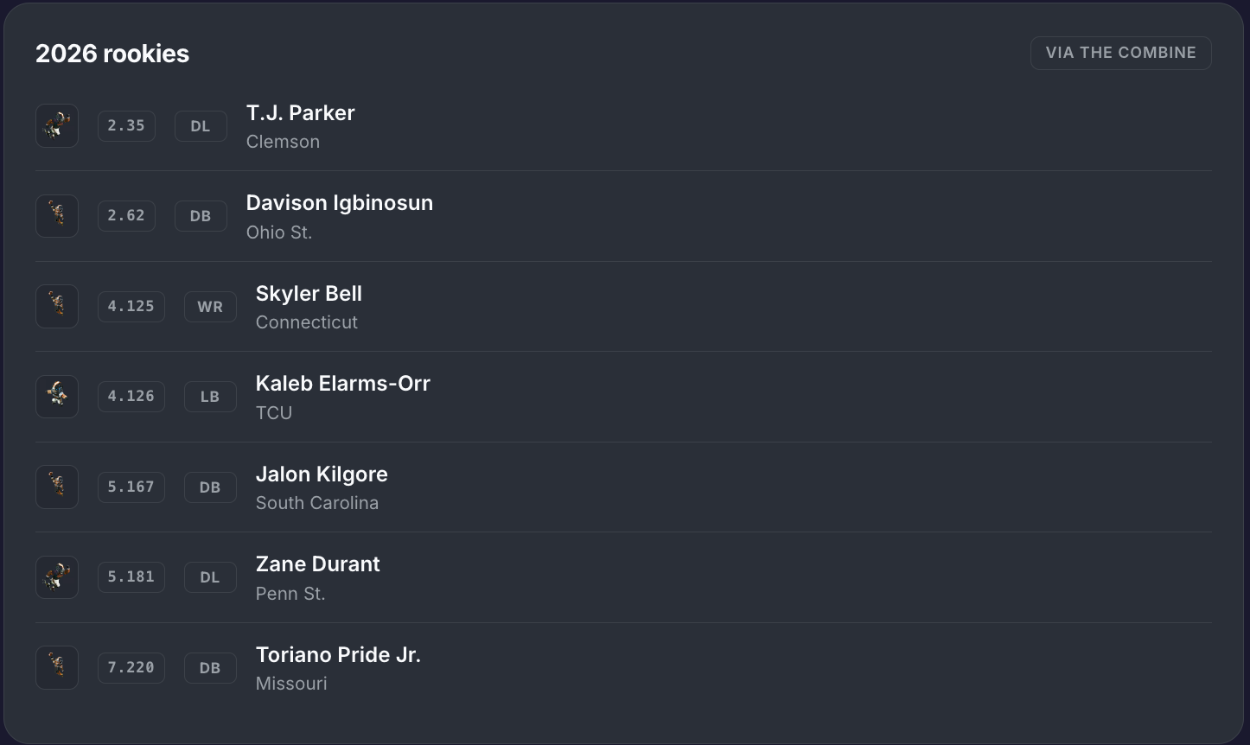1250x745 pixels.
Task: Select the WR position tag
Action: point(210,307)
